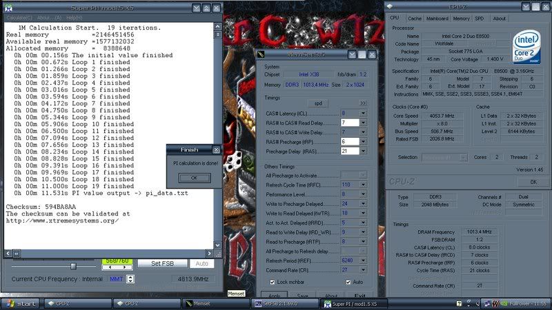The image size is (552, 310).
Task: Open Command Rate (CR) dropdown
Action: (363, 270)
